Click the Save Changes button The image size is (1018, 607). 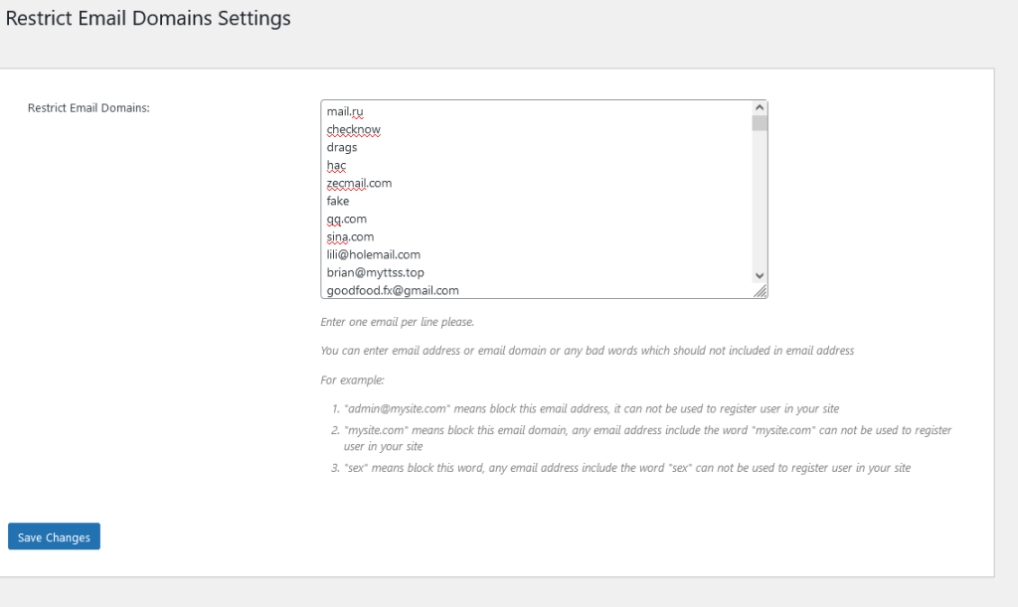tap(53, 536)
